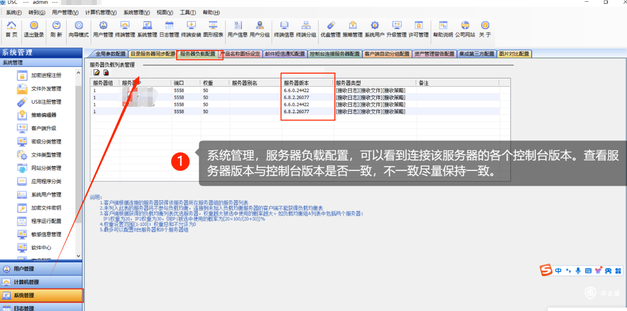Click the 退出登录 logout icon
Screen dimensions: 627x311
click(x=34, y=29)
